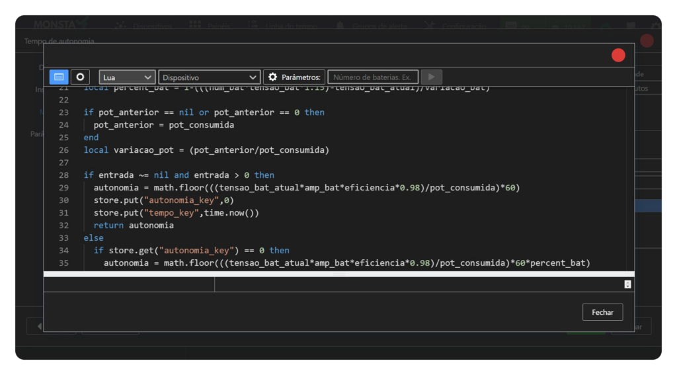Viewport: 677px width, 375px height.
Task: Click the Parâmetros gear button
Action: pos(294,77)
